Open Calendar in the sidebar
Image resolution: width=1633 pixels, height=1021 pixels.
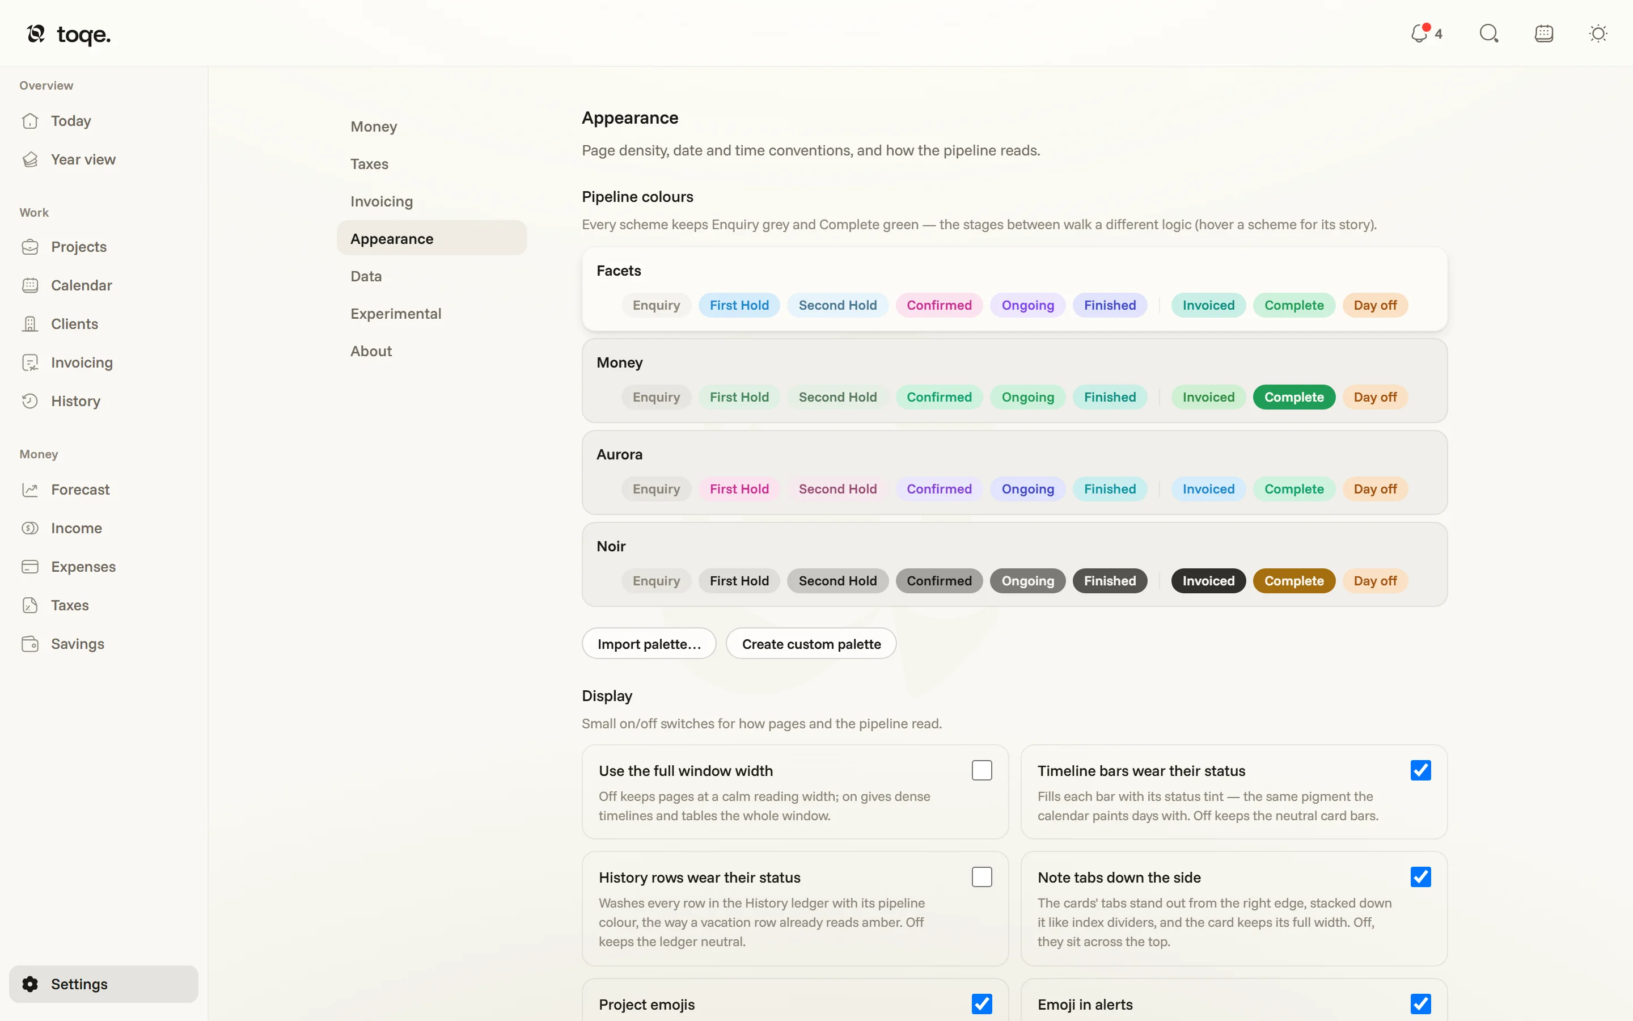click(104, 285)
